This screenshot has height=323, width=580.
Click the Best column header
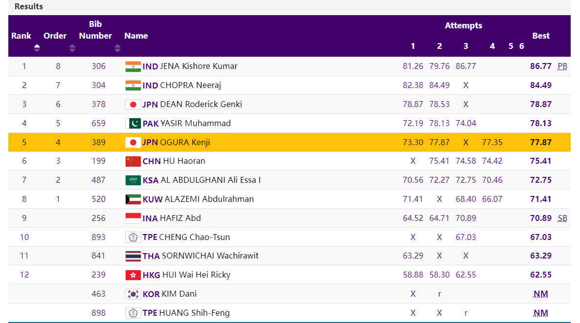pos(541,36)
